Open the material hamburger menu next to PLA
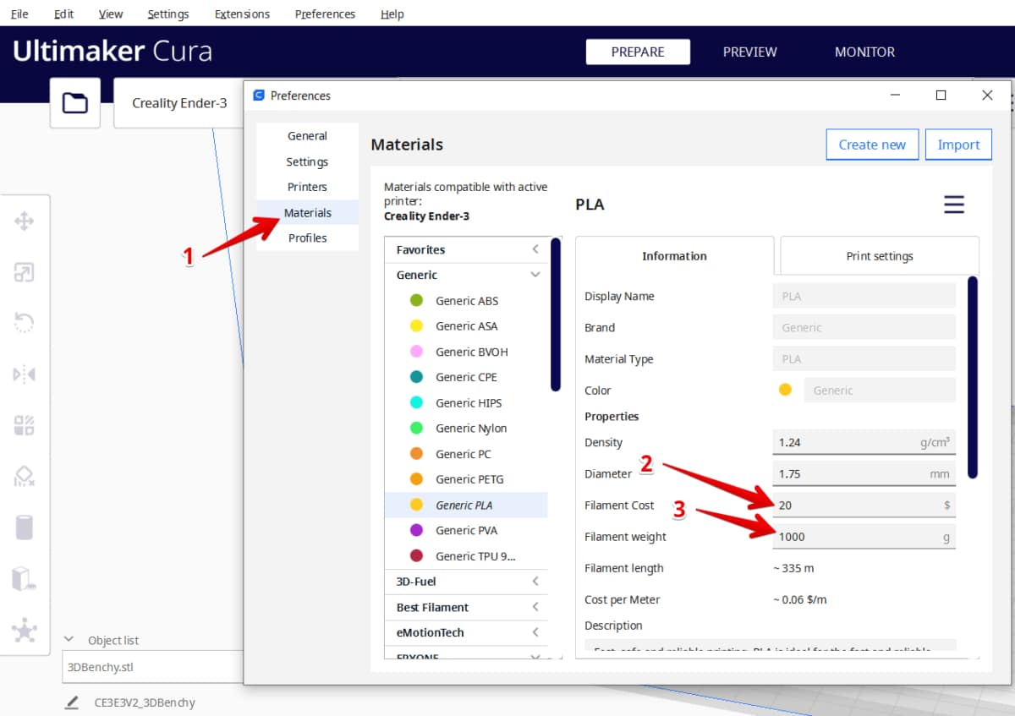 coord(954,205)
